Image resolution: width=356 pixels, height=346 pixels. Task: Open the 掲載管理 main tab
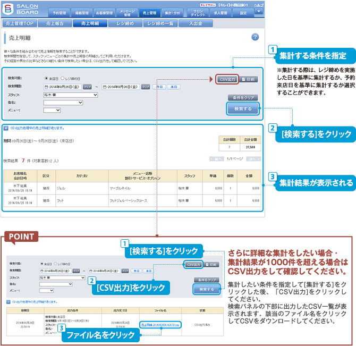pos(82,13)
